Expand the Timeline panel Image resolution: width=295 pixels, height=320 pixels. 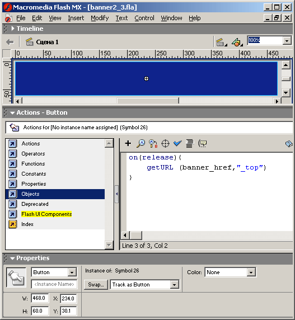click(x=13, y=29)
